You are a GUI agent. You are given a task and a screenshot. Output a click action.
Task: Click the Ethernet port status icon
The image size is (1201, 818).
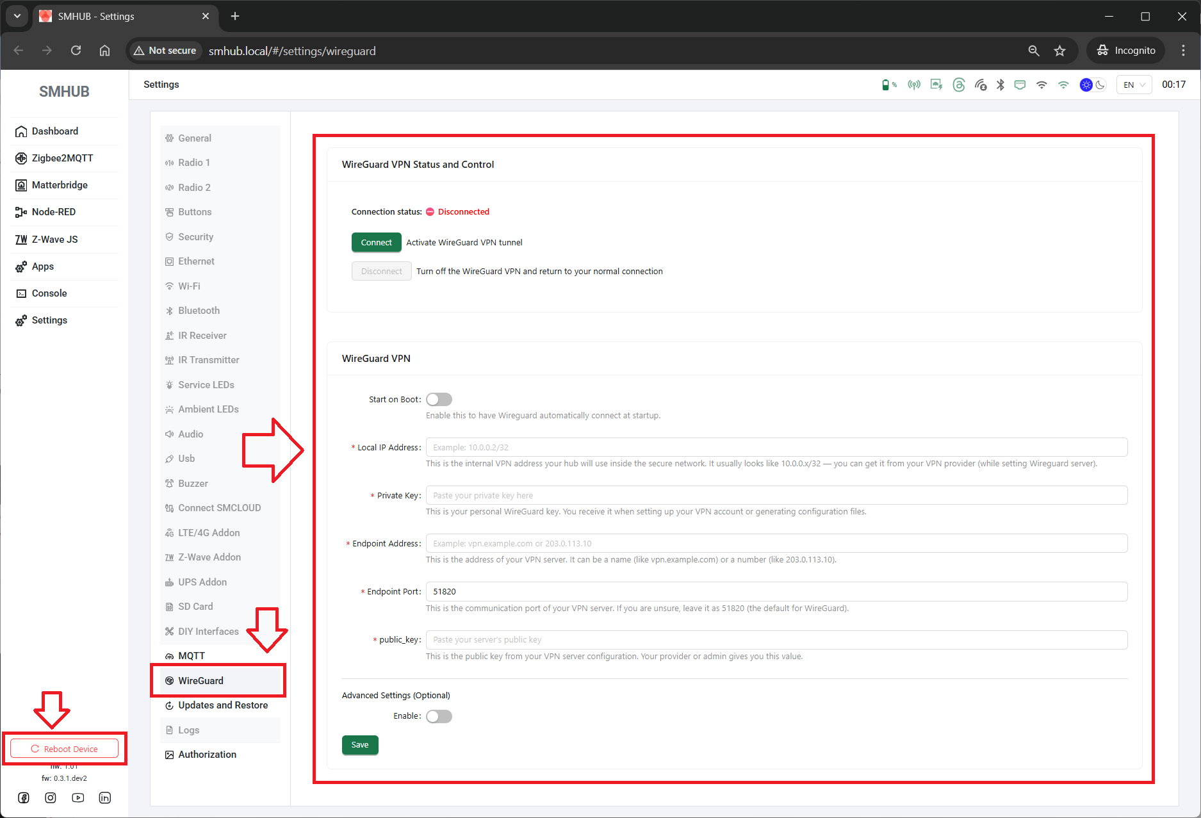pyautogui.click(x=1020, y=85)
